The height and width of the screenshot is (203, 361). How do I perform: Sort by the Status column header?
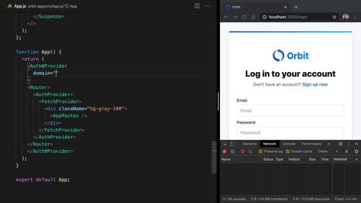tap(268, 159)
